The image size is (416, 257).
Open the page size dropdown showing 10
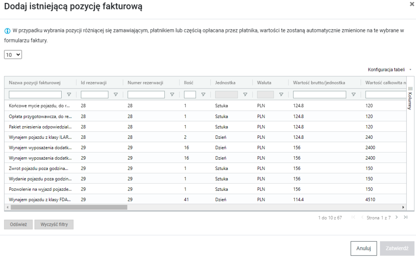(x=13, y=55)
